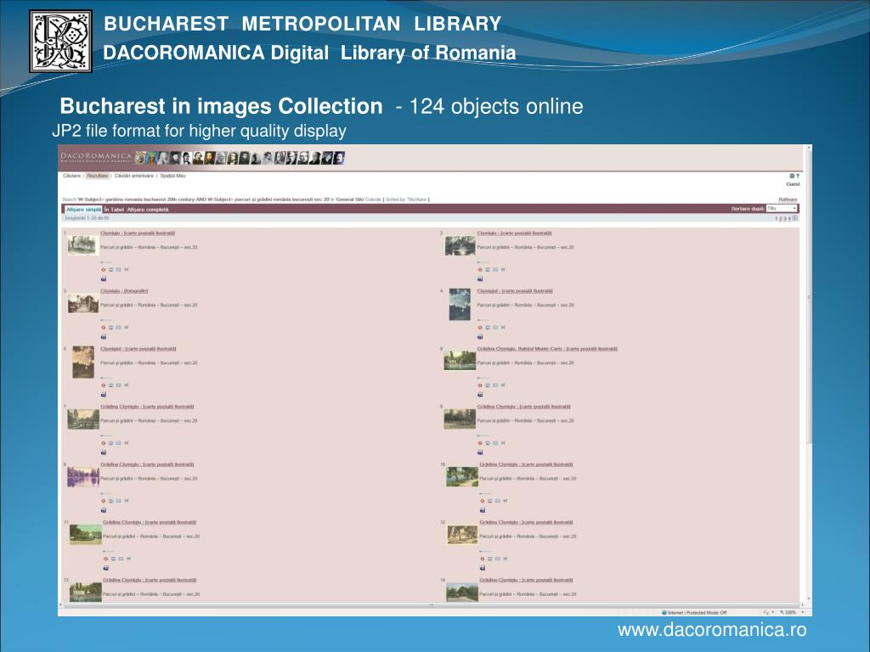Open result 10 Grădina Cișmigiu title link
The height and width of the screenshot is (652, 870).
(526, 464)
